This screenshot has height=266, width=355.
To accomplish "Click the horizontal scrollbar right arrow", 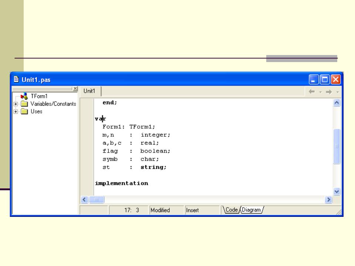I will (328, 199).
